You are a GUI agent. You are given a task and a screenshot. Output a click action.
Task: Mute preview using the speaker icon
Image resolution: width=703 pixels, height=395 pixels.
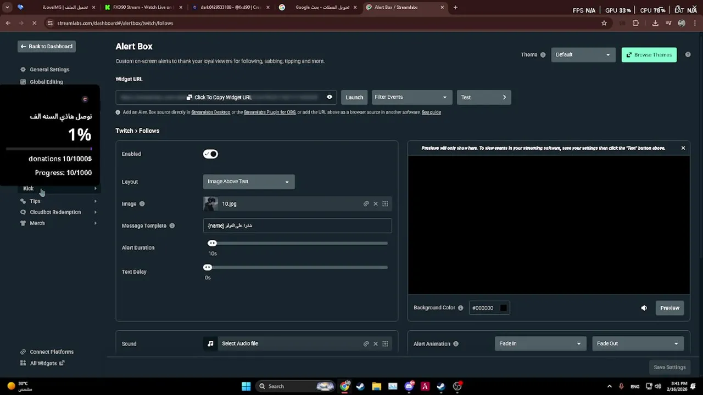point(644,308)
